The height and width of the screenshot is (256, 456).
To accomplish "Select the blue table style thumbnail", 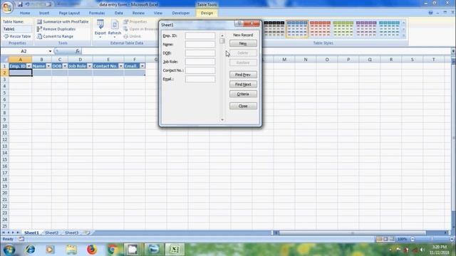I will pyautogui.click(x=297, y=29).
